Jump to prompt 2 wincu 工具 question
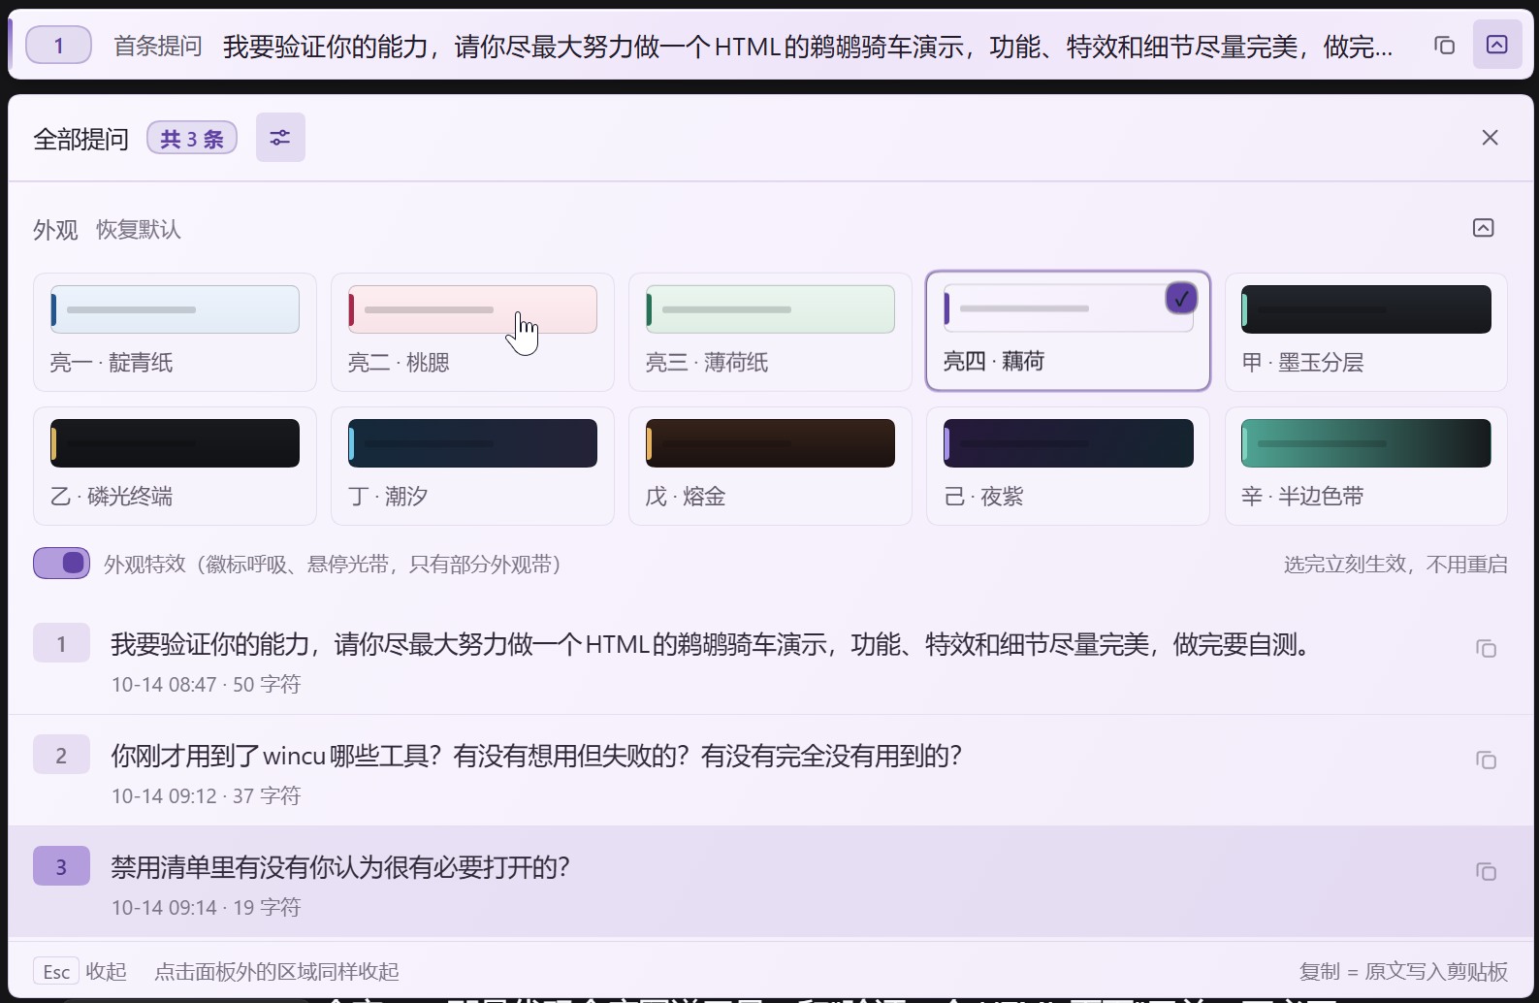Screen dimensions: 1539x1003 click(x=770, y=771)
